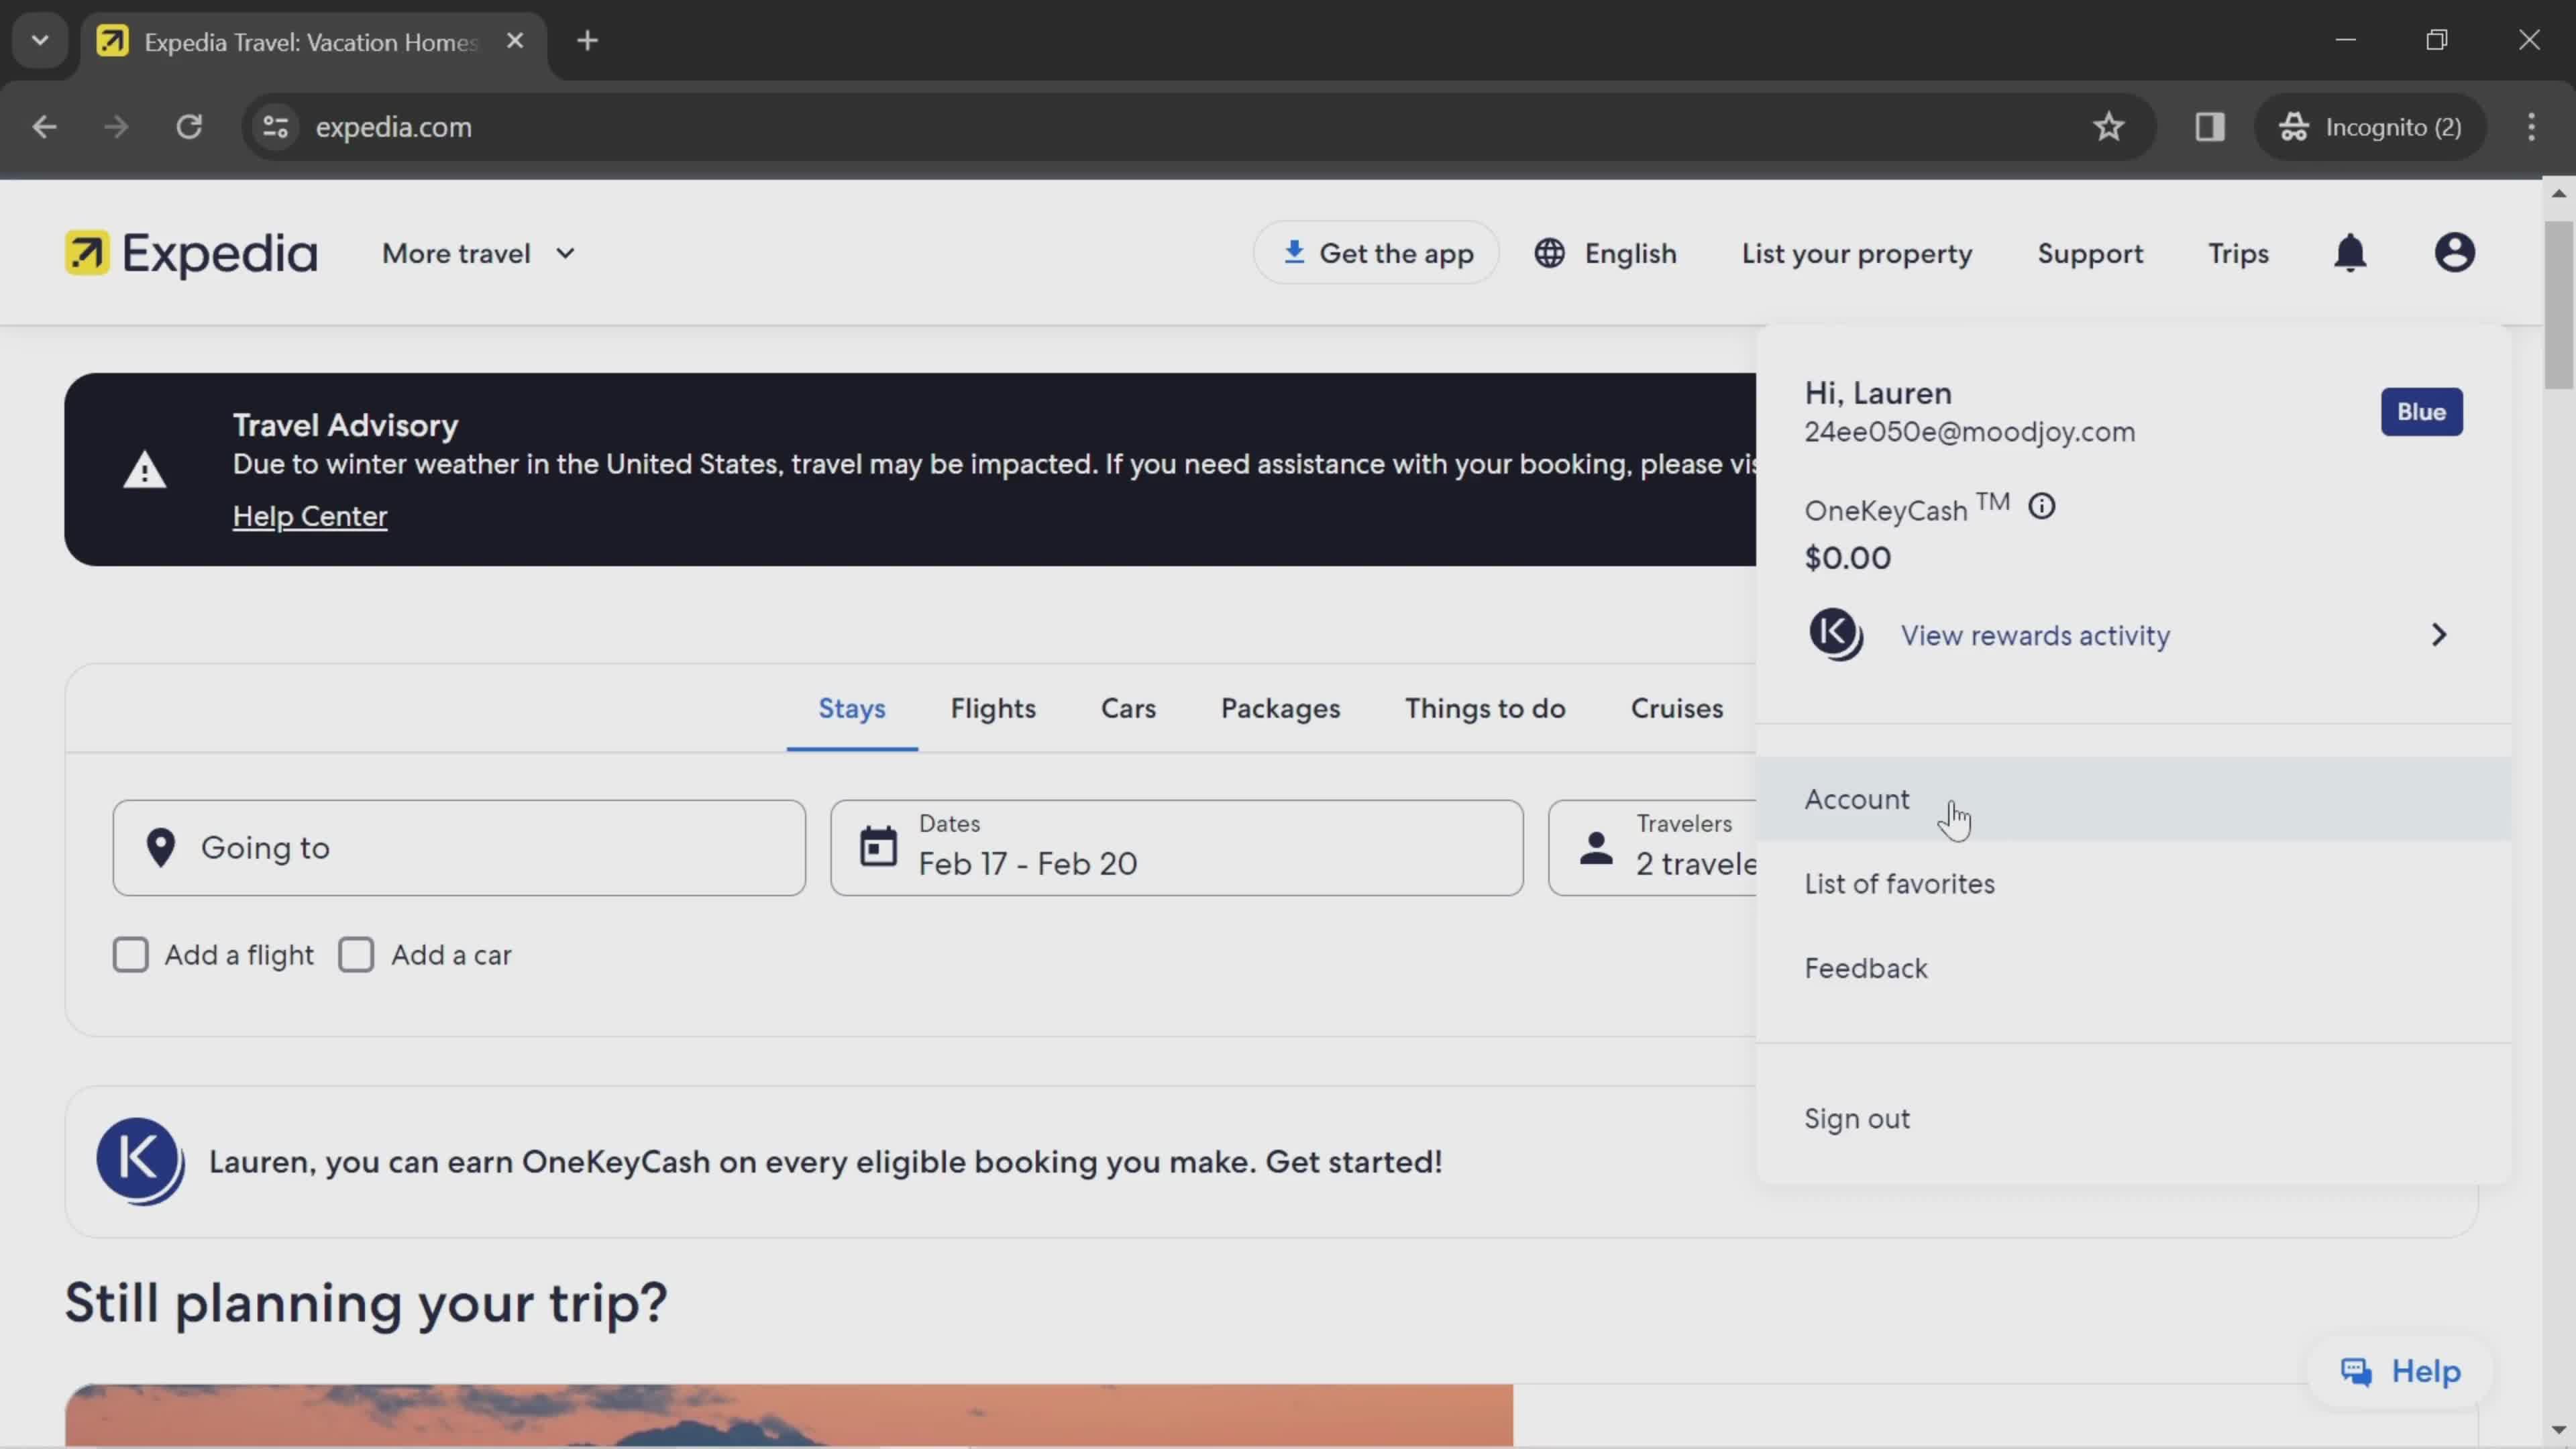Go back in browser history
Image resolution: width=2576 pixels, height=1449 pixels.
click(44, 127)
